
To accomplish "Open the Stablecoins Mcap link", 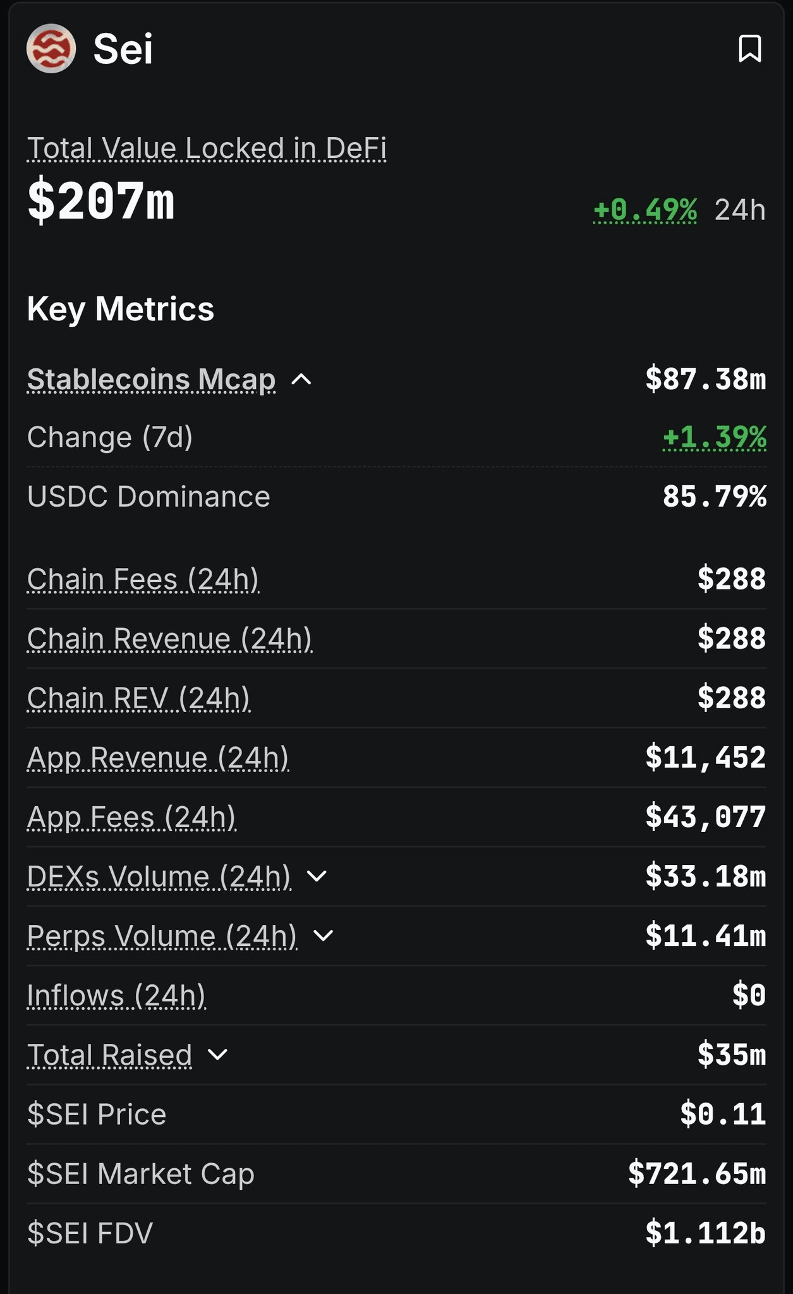I will (151, 379).
